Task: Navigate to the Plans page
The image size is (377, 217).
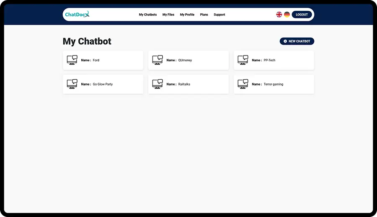Action: pos(204,15)
